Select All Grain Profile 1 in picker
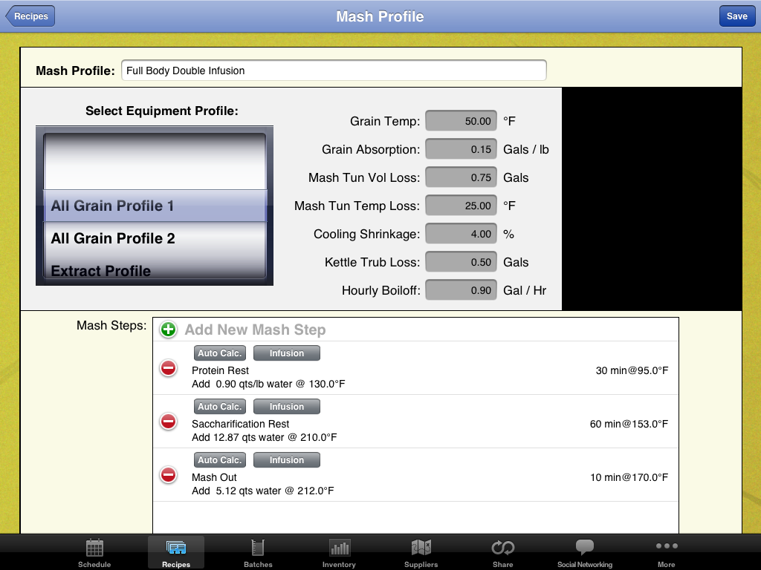Screen dimensions: 761x570 (155, 206)
